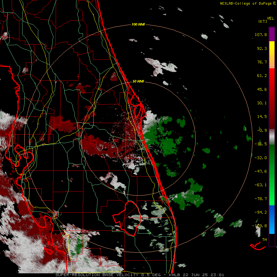Click the [KT] units label
Screen dimensions: 277x277
click(x=263, y=21)
